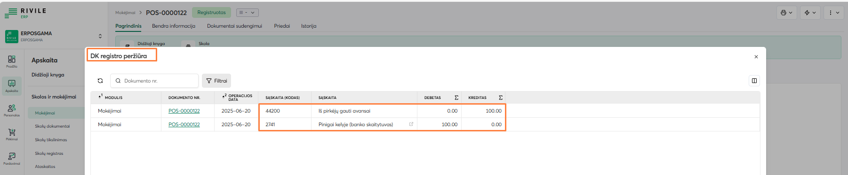Open the status dropdown next to Registruotas
This screenshot has width=848, height=175.
coord(247,13)
